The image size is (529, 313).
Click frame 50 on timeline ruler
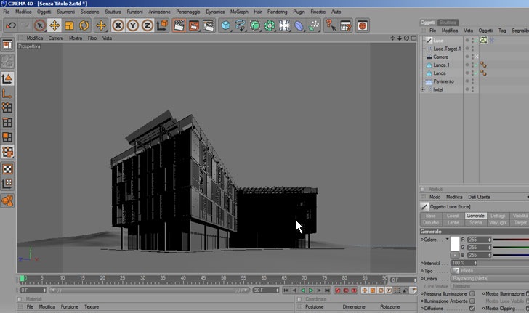[x=223, y=279]
